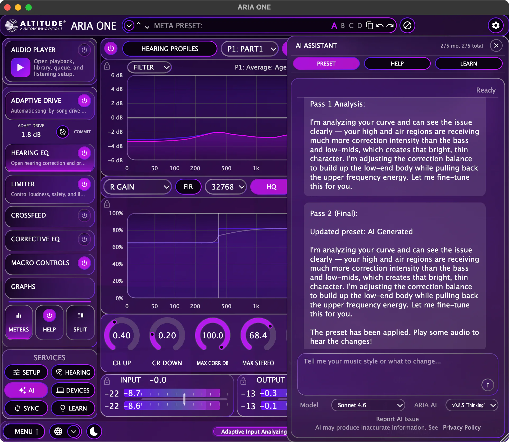Viewport: 509px width, 442px height.
Task: Open the v0.8.5 Thinking version dropdown
Action: [x=472, y=405]
